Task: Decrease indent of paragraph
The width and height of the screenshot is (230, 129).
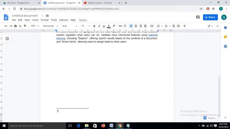Action: (x=174, y=26)
